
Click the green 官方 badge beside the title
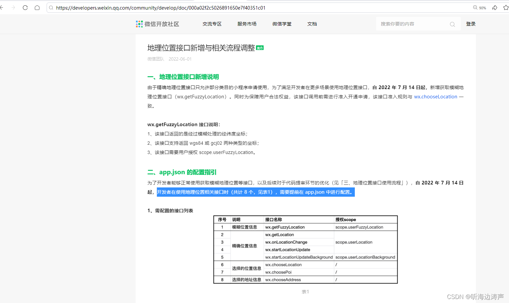pos(260,48)
